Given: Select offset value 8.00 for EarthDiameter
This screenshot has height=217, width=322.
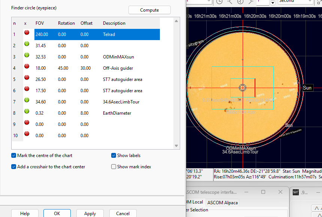Looking at the screenshot, I should (84, 113).
